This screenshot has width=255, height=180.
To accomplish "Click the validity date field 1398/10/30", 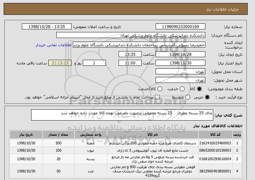I will coord(180,63).
